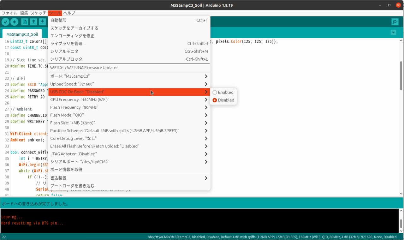Expand the Core Debug Level submenu

pos(129,138)
